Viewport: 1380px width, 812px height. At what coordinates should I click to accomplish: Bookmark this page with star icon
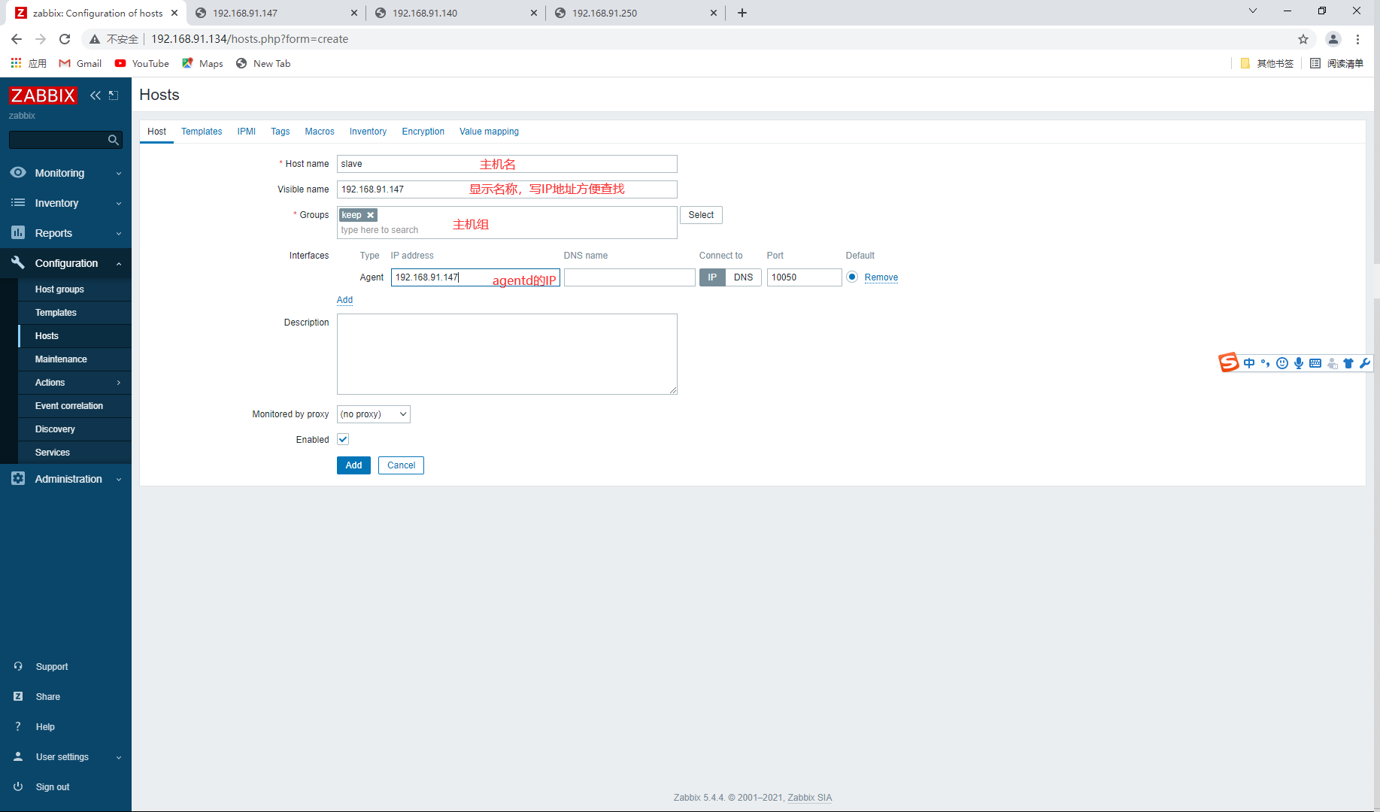click(1303, 39)
